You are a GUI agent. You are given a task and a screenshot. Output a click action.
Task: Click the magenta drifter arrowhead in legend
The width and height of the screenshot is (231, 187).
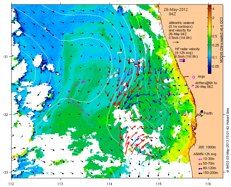pos(193,85)
